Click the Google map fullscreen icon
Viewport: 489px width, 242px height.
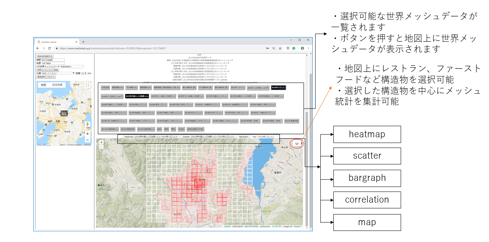pos(87,85)
